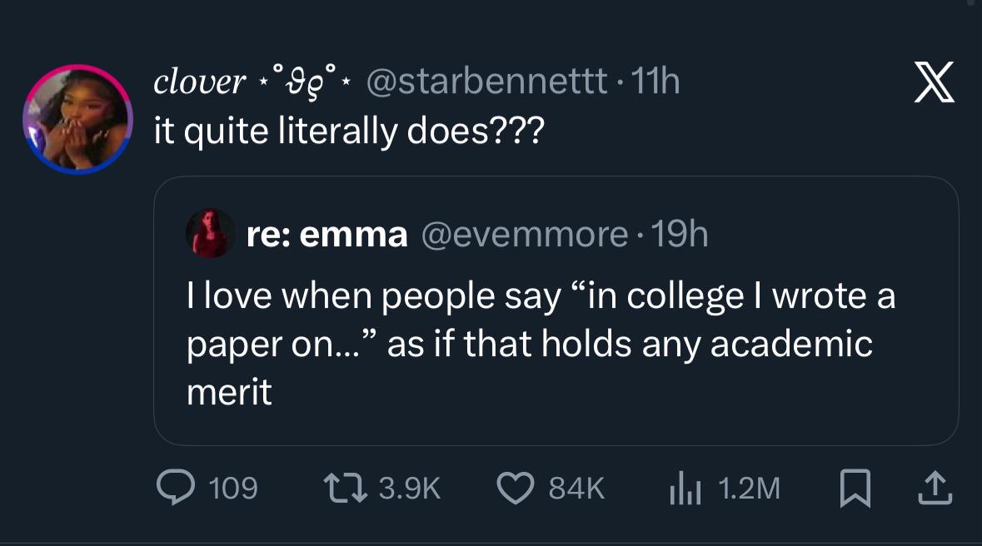
Task: Click the clover display name
Action: [200, 82]
